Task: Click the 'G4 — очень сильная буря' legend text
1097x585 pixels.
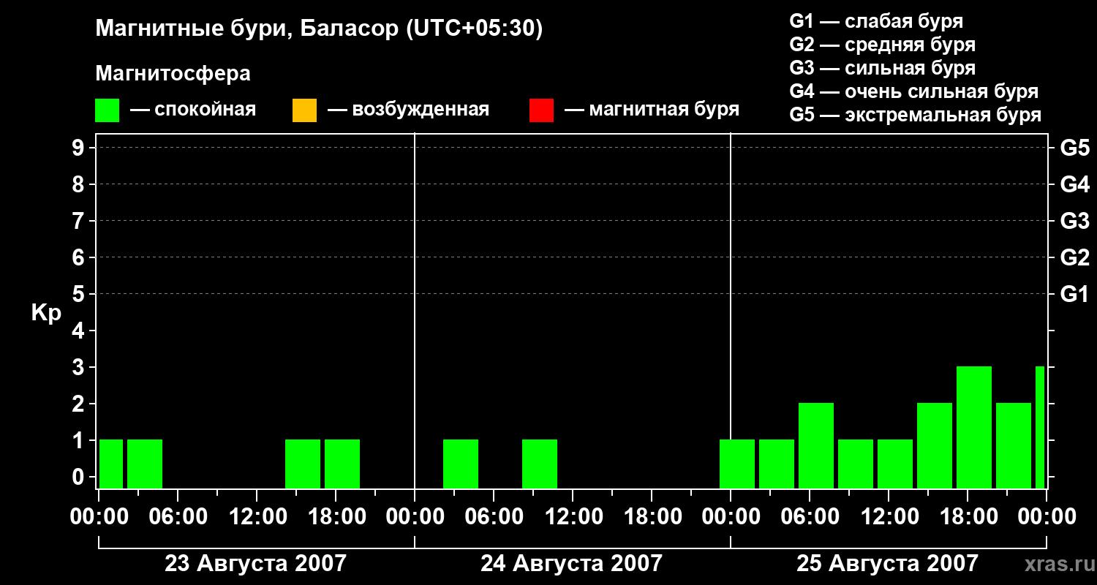Action: pos(913,91)
